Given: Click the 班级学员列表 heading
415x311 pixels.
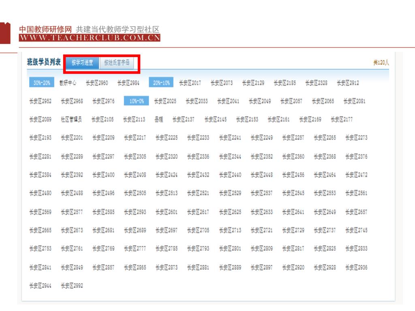Looking at the screenshot, I should 44,62.
